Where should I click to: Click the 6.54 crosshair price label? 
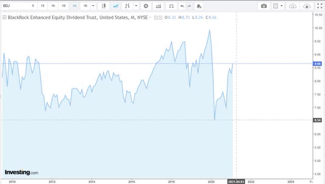pyautogui.click(x=317, y=120)
